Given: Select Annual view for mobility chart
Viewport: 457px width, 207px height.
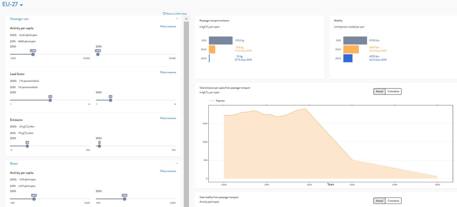Looking at the screenshot, I should (379, 201).
